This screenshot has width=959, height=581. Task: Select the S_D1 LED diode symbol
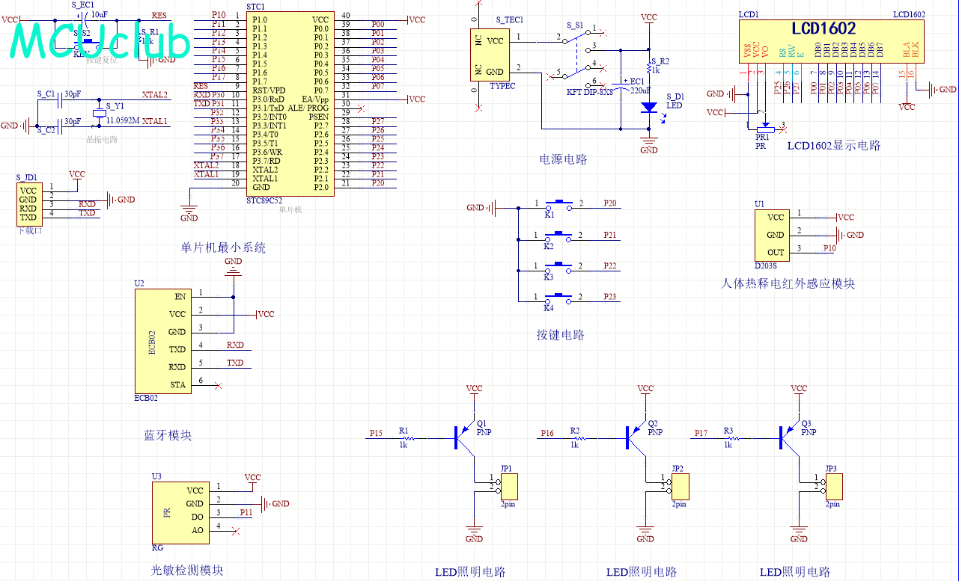[x=649, y=107]
